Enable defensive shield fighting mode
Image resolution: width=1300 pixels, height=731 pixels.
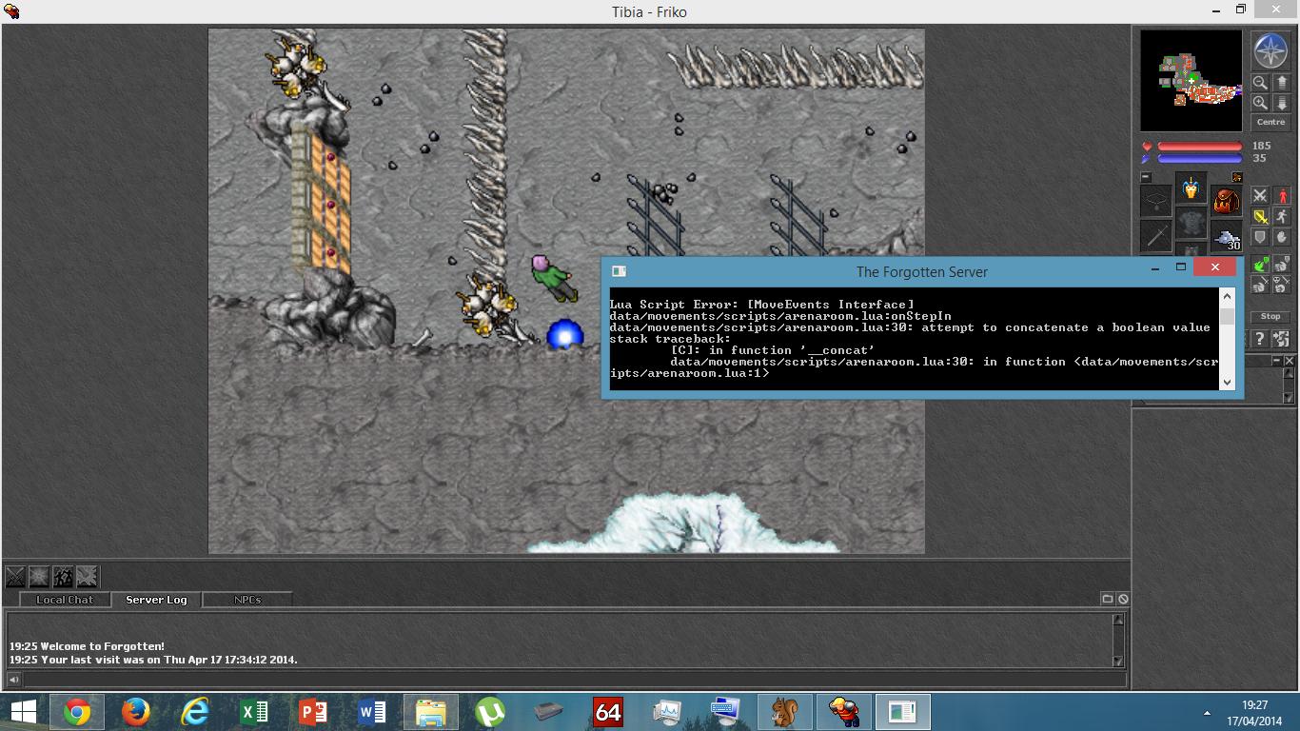[1259, 236]
